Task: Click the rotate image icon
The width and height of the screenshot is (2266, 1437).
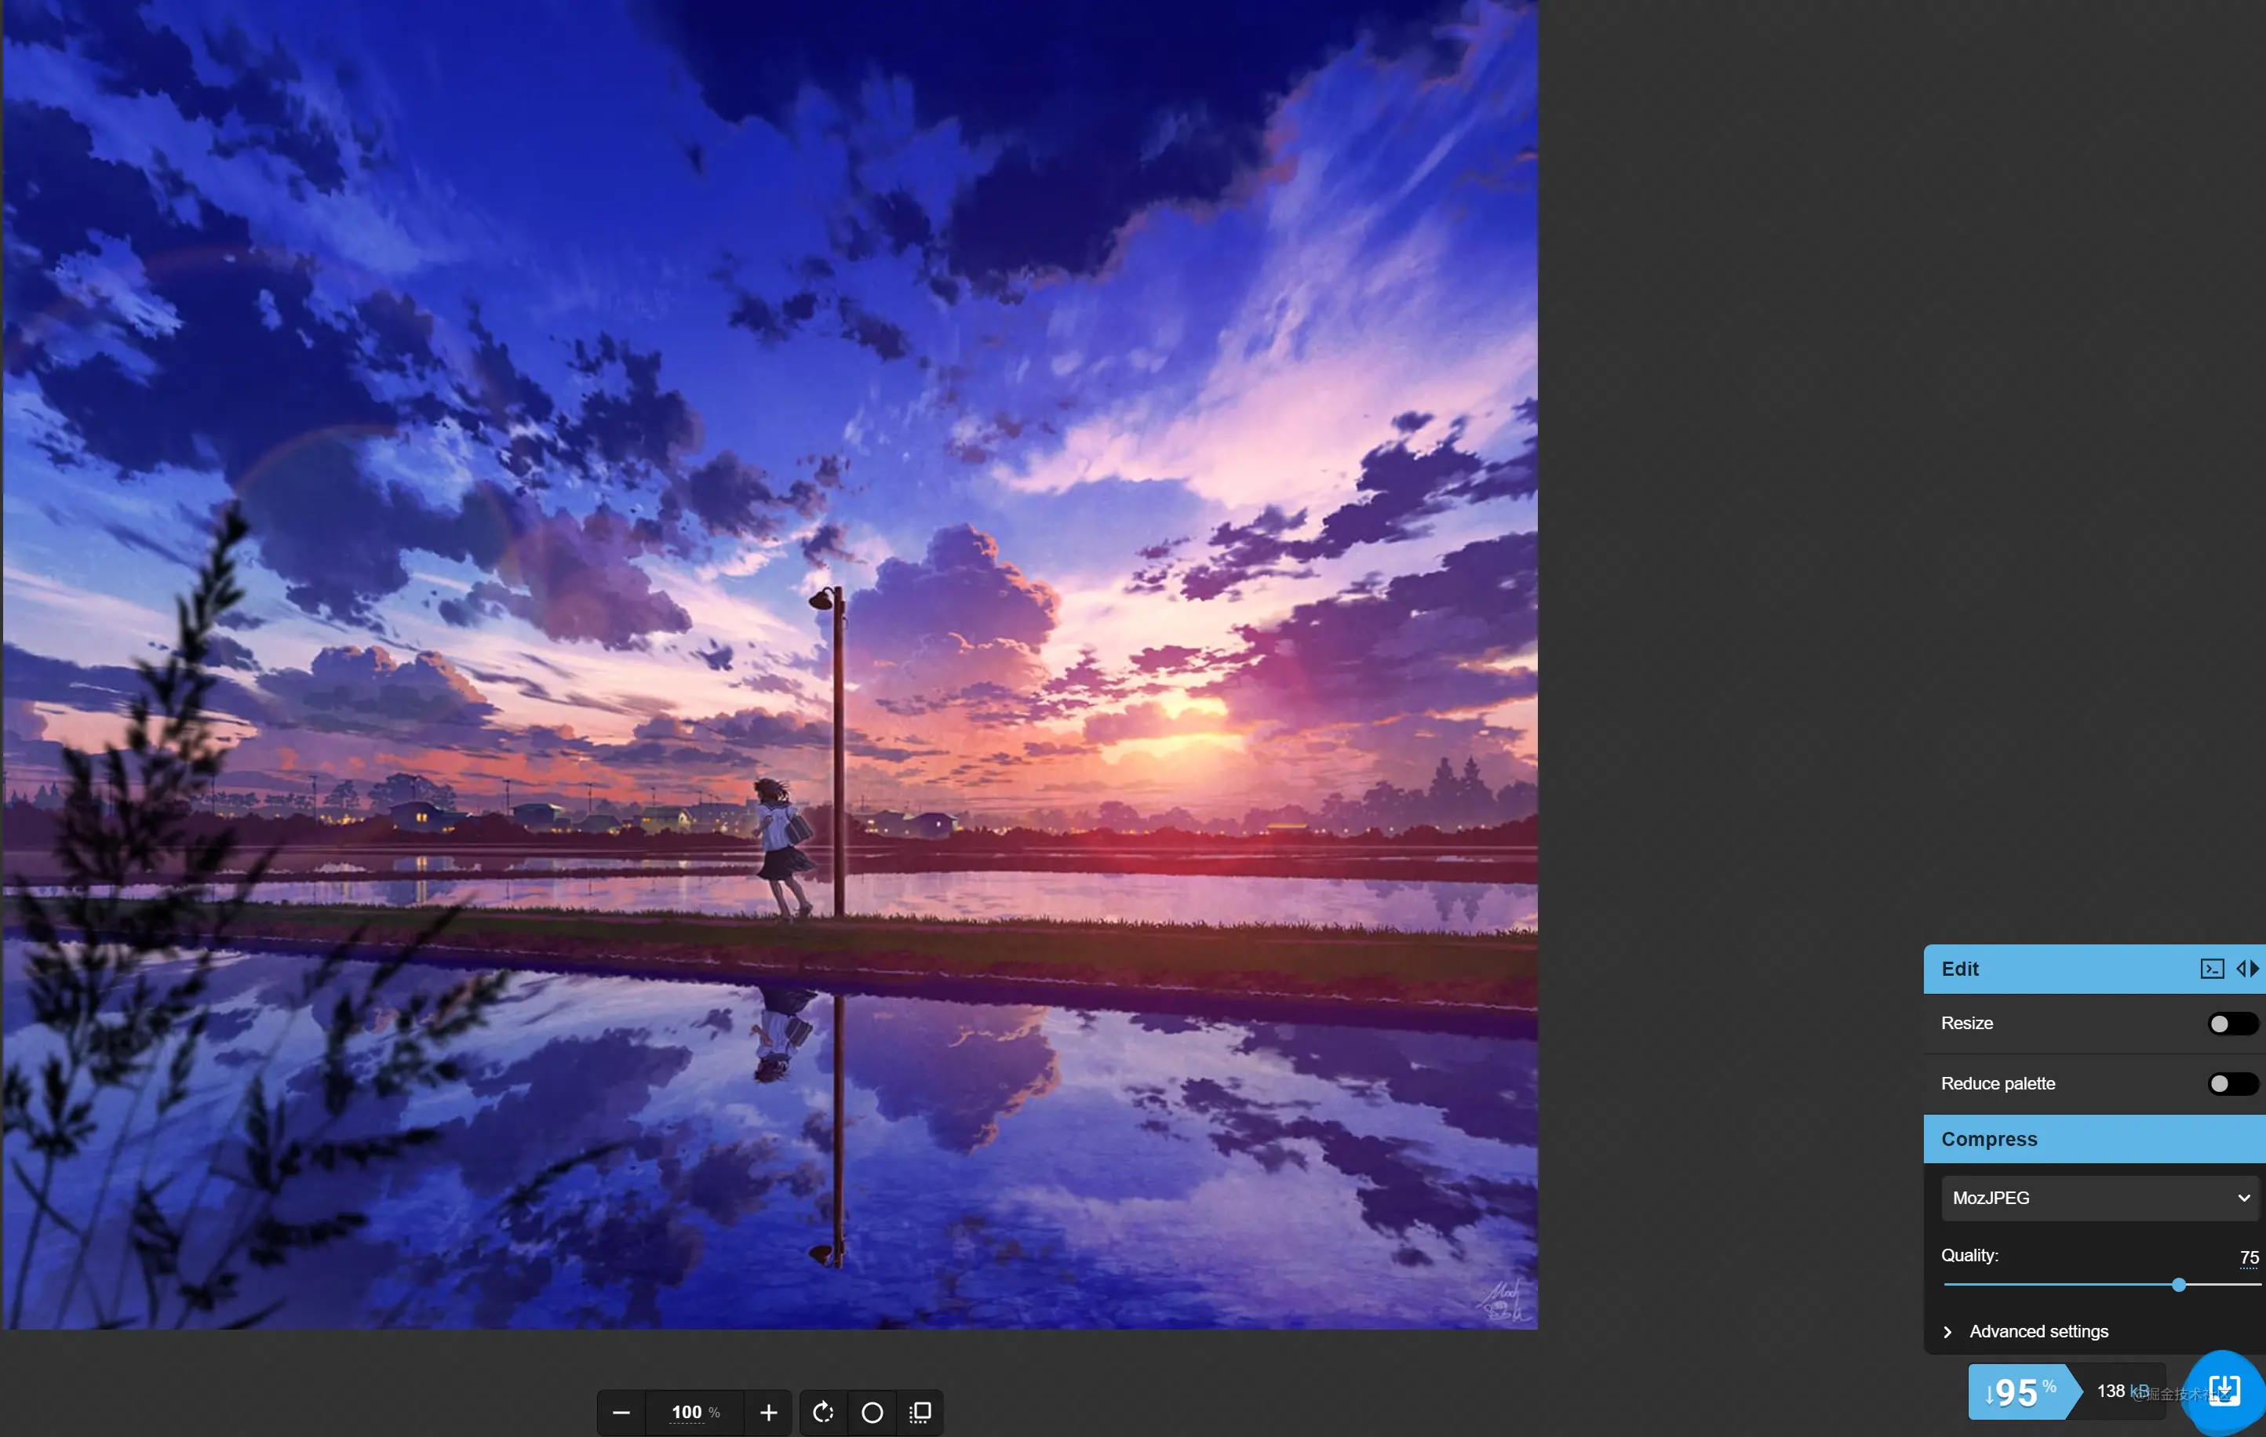Action: click(823, 1413)
